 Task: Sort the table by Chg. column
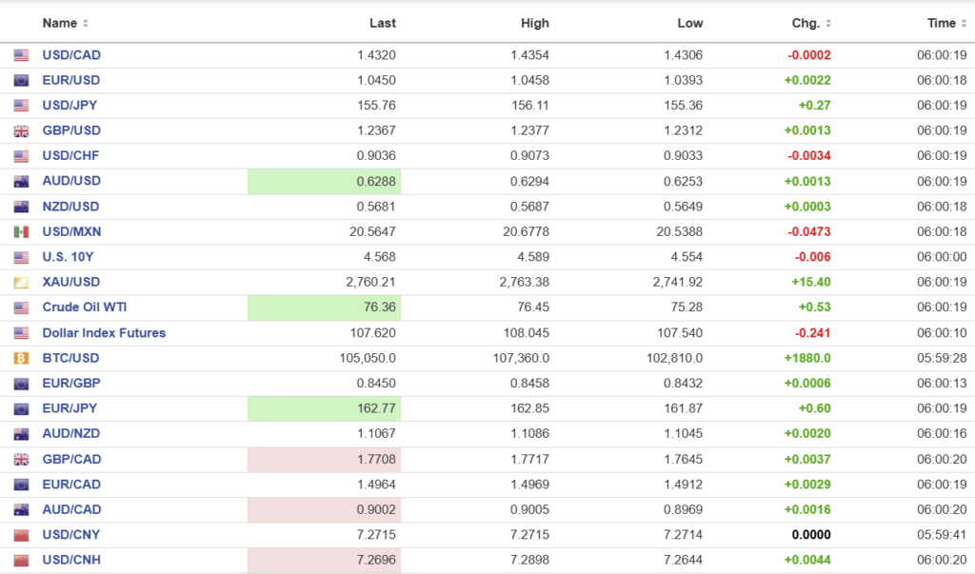tap(811, 23)
